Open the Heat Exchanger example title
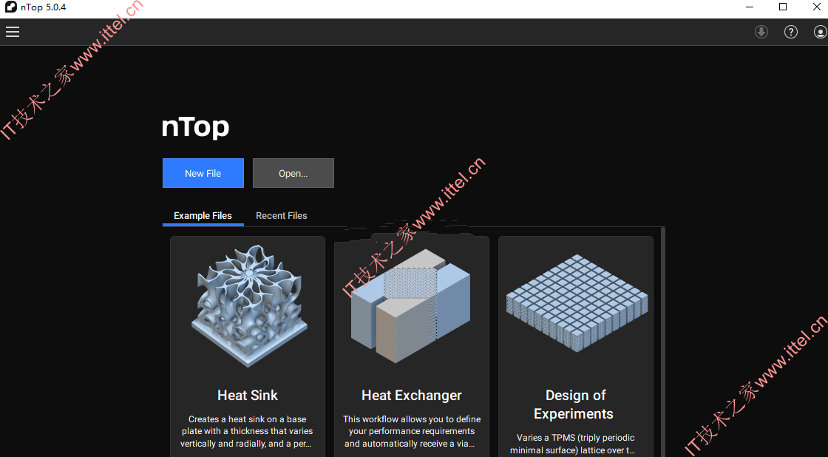 pos(411,395)
